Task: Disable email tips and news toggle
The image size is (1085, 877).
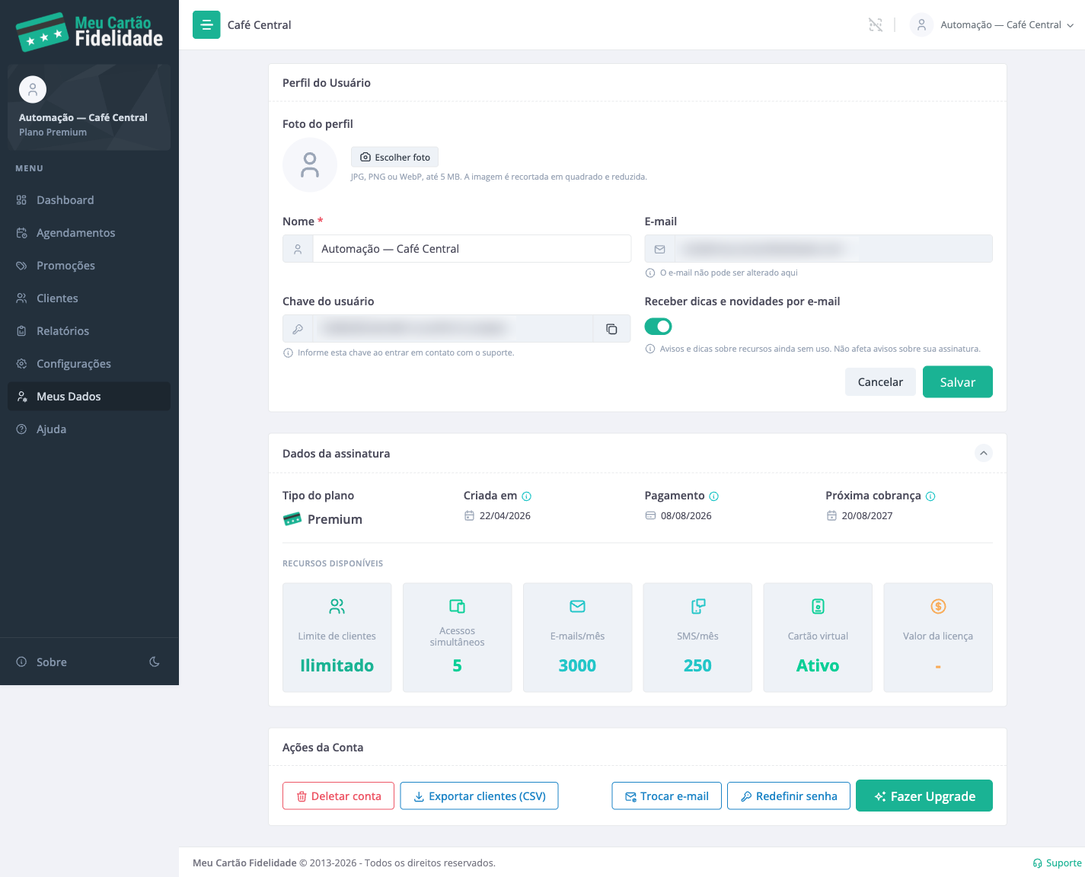Action: point(659,327)
